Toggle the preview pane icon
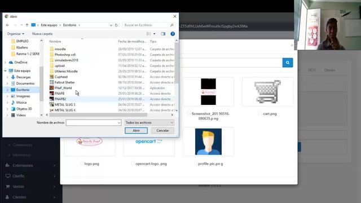Viewport: 361px width, 203px height. (x=163, y=34)
